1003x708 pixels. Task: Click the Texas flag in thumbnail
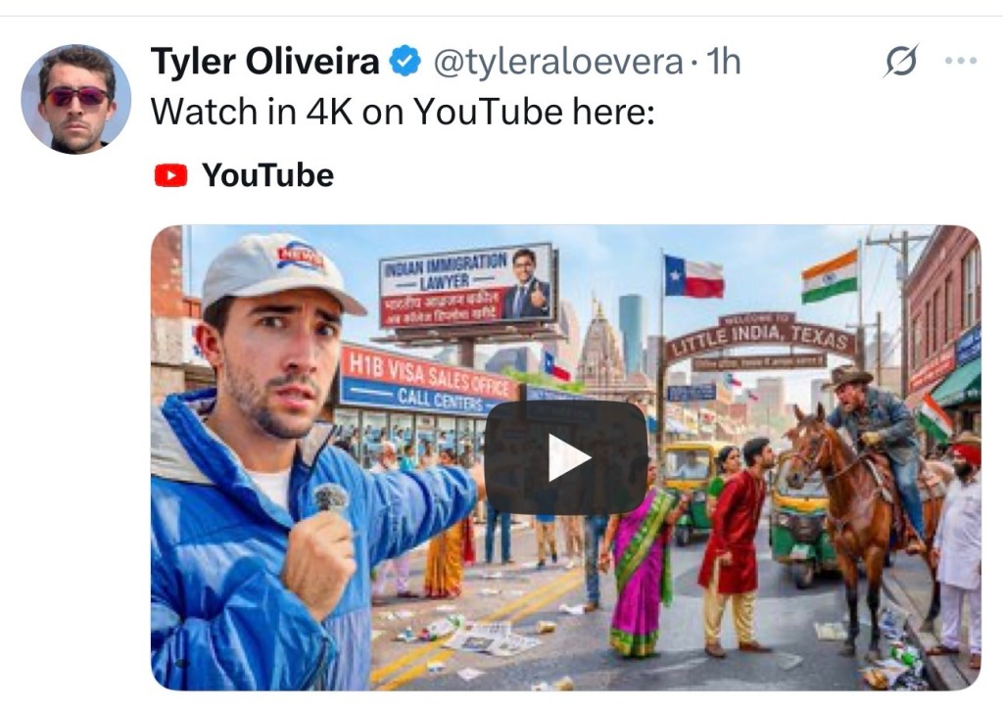coord(693,276)
